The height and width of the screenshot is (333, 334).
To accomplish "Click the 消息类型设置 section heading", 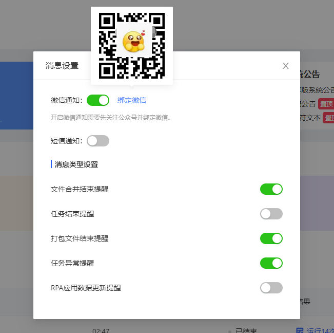I will pyautogui.click(x=76, y=164).
